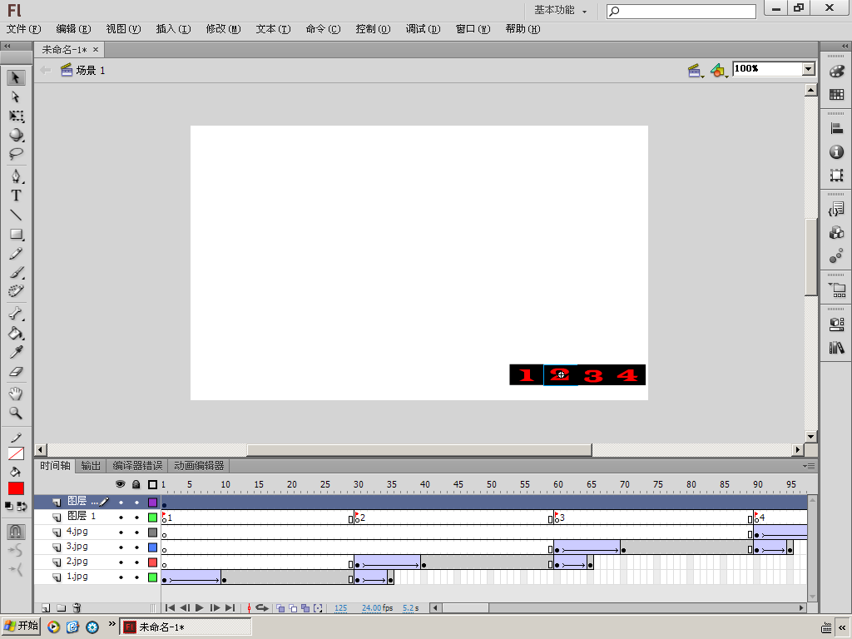This screenshot has width=852, height=639.
Task: Open the 窗口(W) menu
Action: coord(473,29)
